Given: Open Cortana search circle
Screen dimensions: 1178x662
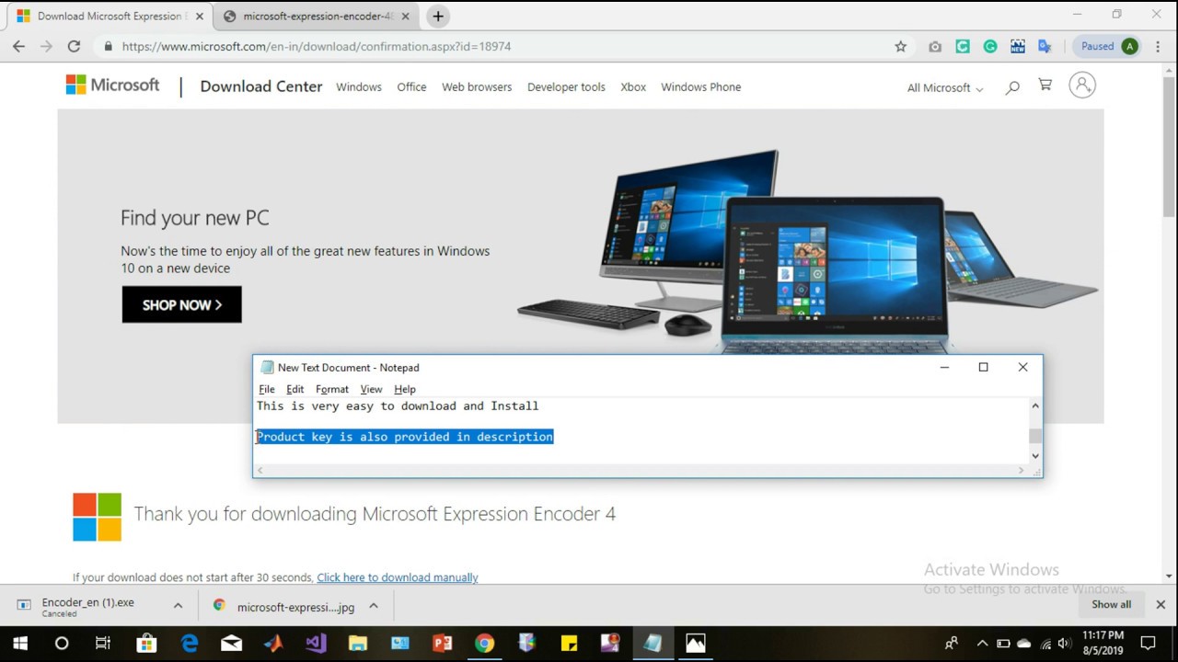Looking at the screenshot, I should 62,644.
